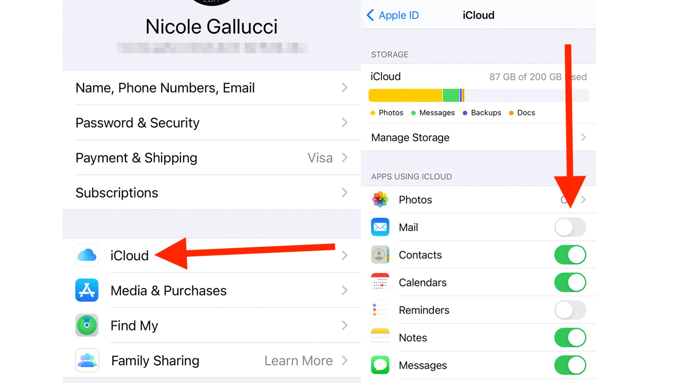The height and width of the screenshot is (383, 681).
Task: Tap the iCloud storage label
Action: click(385, 77)
